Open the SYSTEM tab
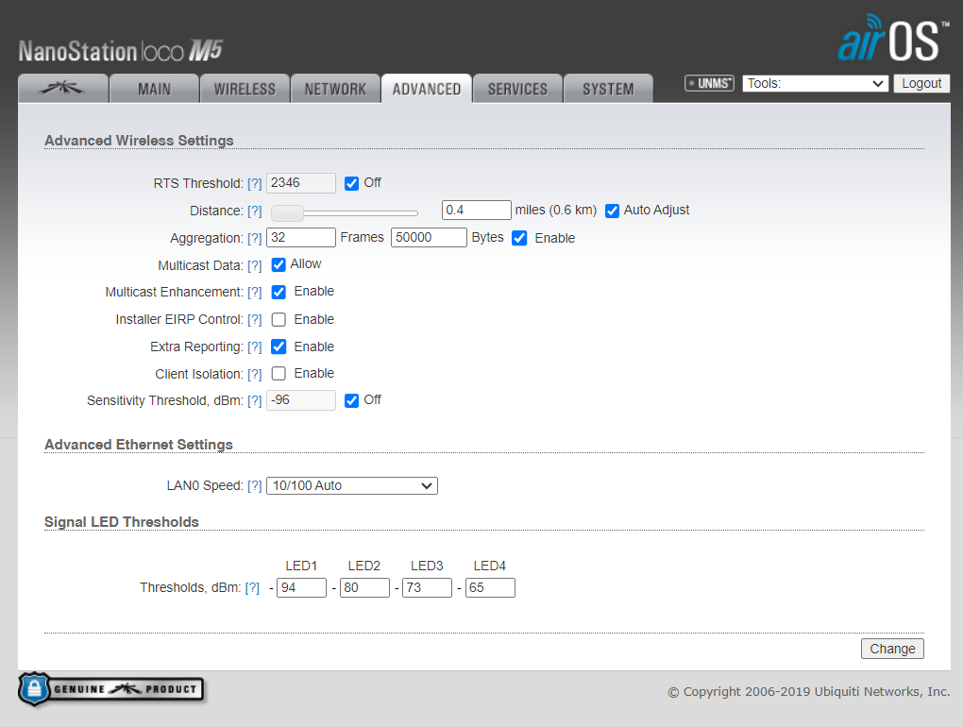 [x=608, y=89]
